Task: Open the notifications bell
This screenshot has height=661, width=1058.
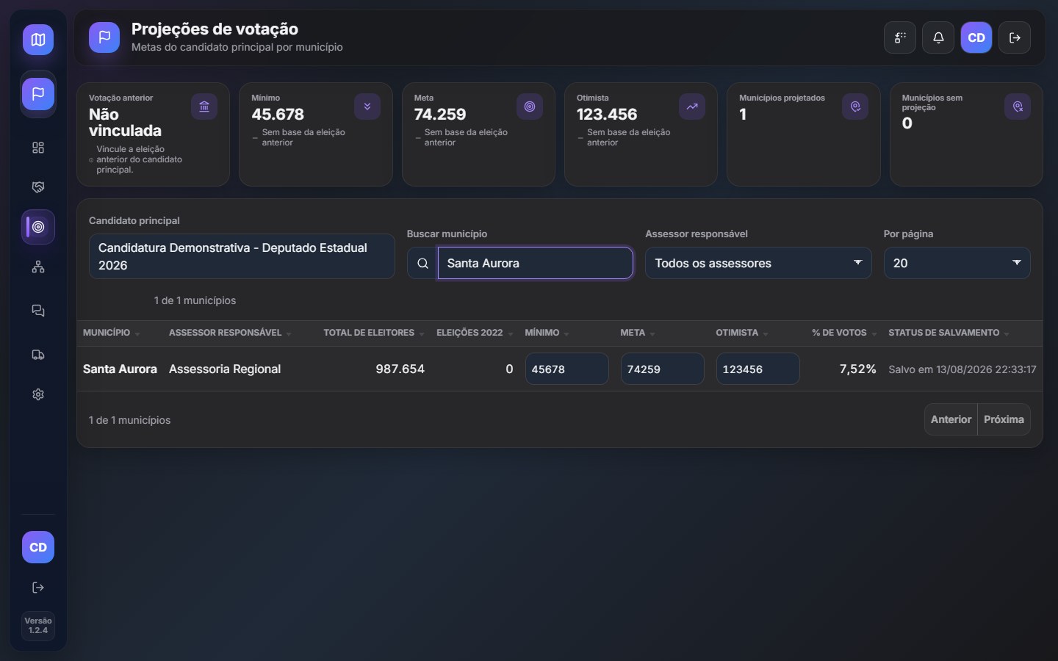Action: click(938, 37)
